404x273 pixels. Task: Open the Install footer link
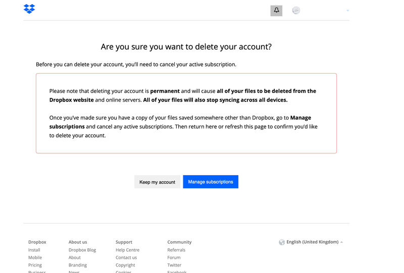click(34, 250)
